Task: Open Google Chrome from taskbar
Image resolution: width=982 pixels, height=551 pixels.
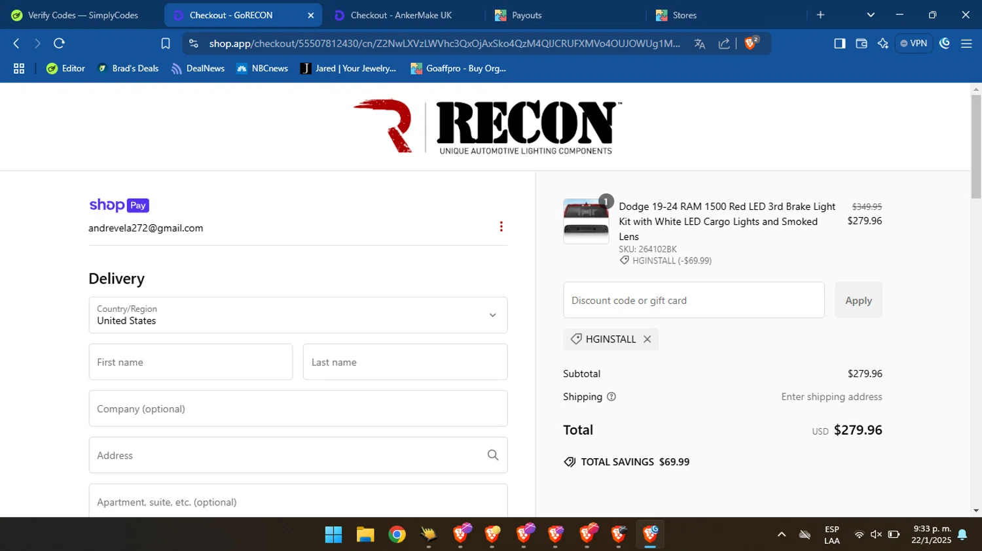Action: coord(397,535)
